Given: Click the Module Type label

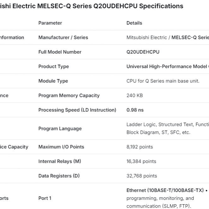Looking at the screenshot, I should 53,81.
